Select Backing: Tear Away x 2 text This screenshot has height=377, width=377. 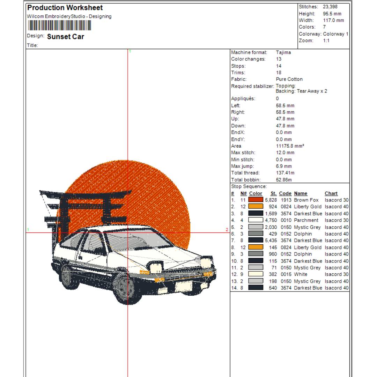[302, 91]
